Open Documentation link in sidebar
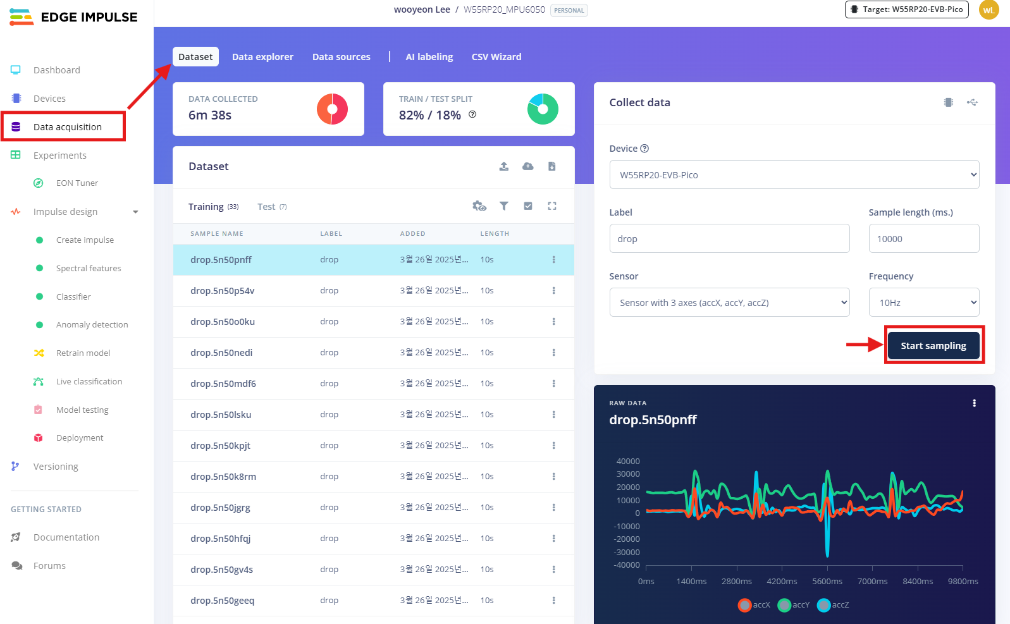1010x624 pixels. (x=66, y=537)
